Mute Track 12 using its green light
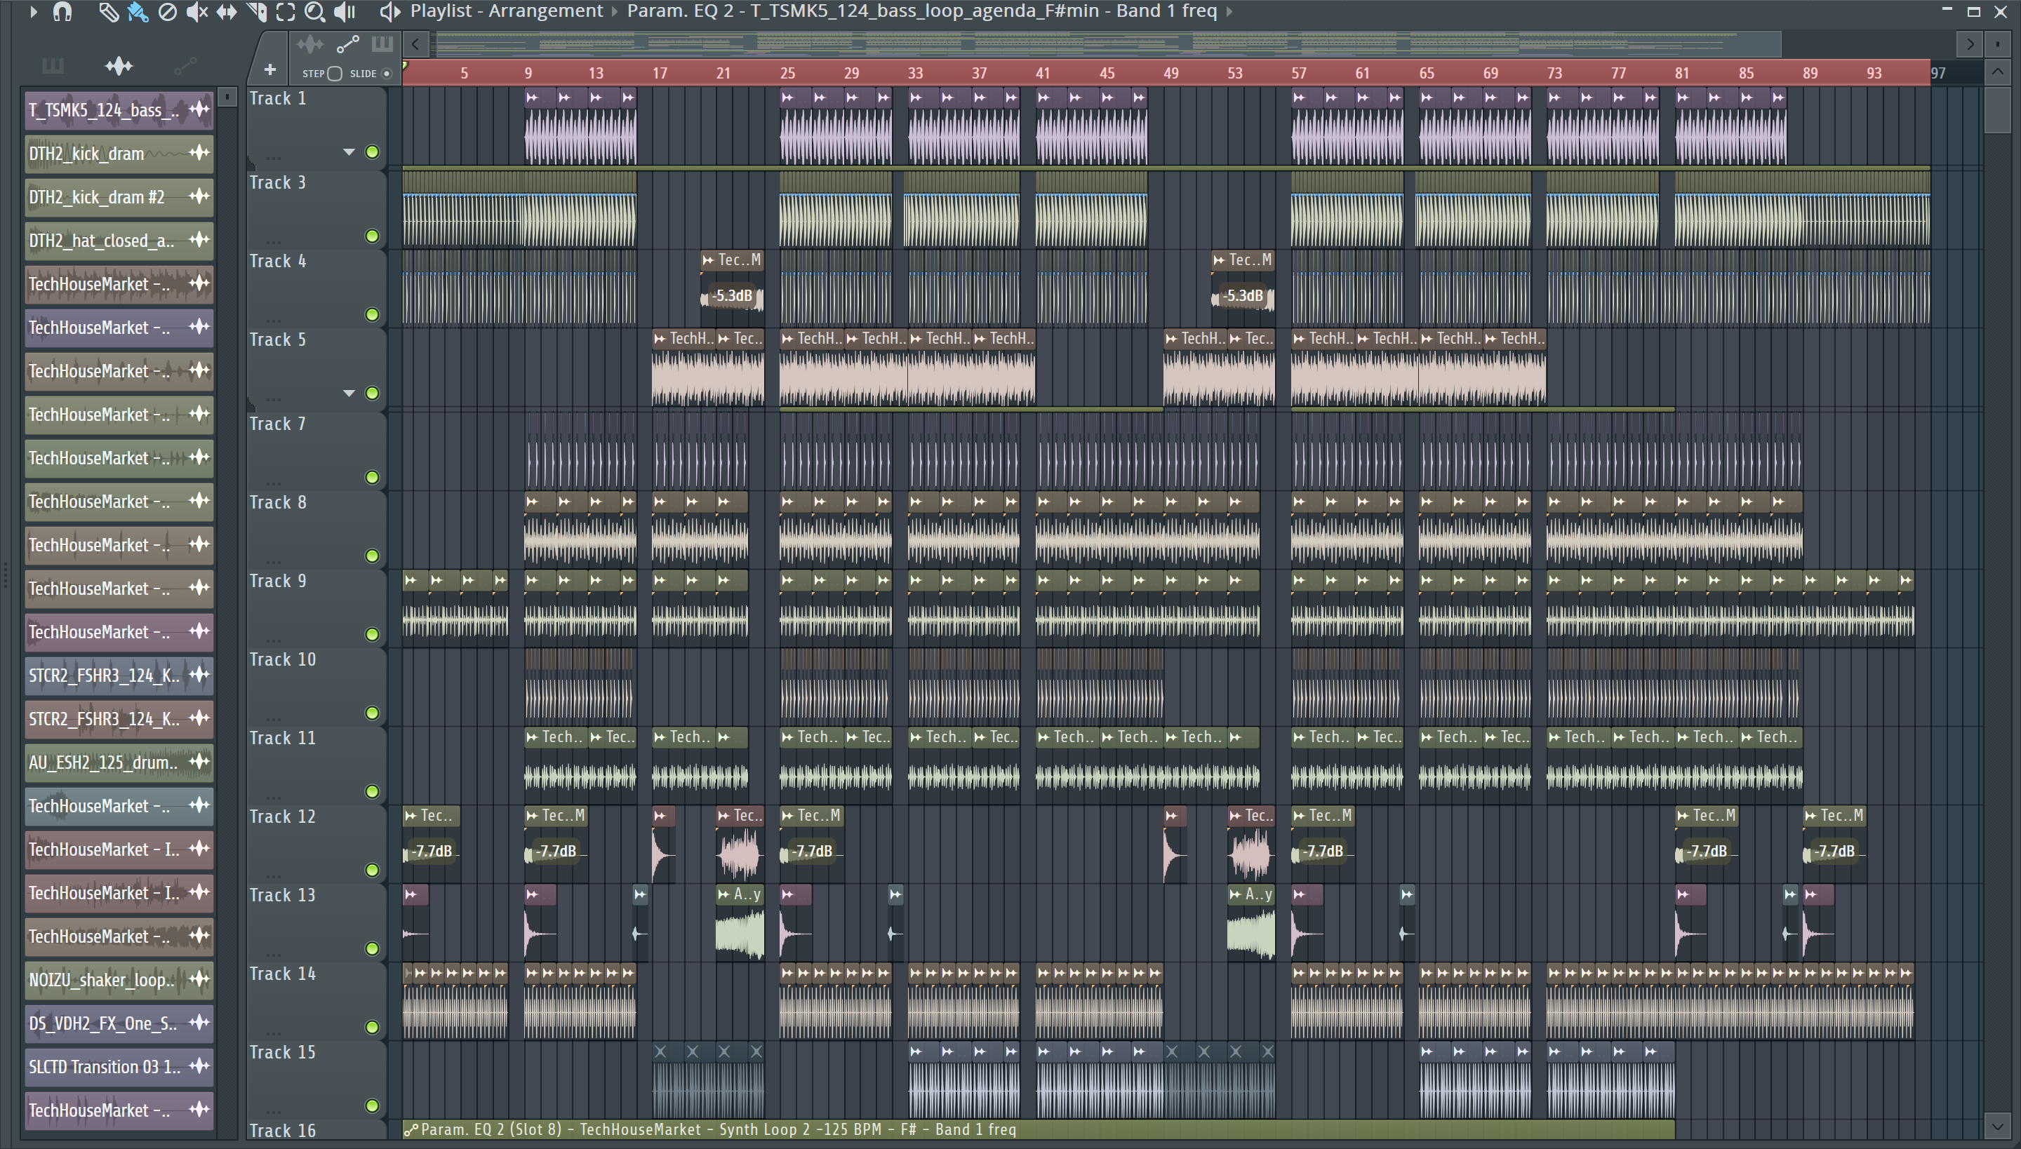Image resolution: width=2021 pixels, height=1149 pixels. pyautogui.click(x=372, y=870)
